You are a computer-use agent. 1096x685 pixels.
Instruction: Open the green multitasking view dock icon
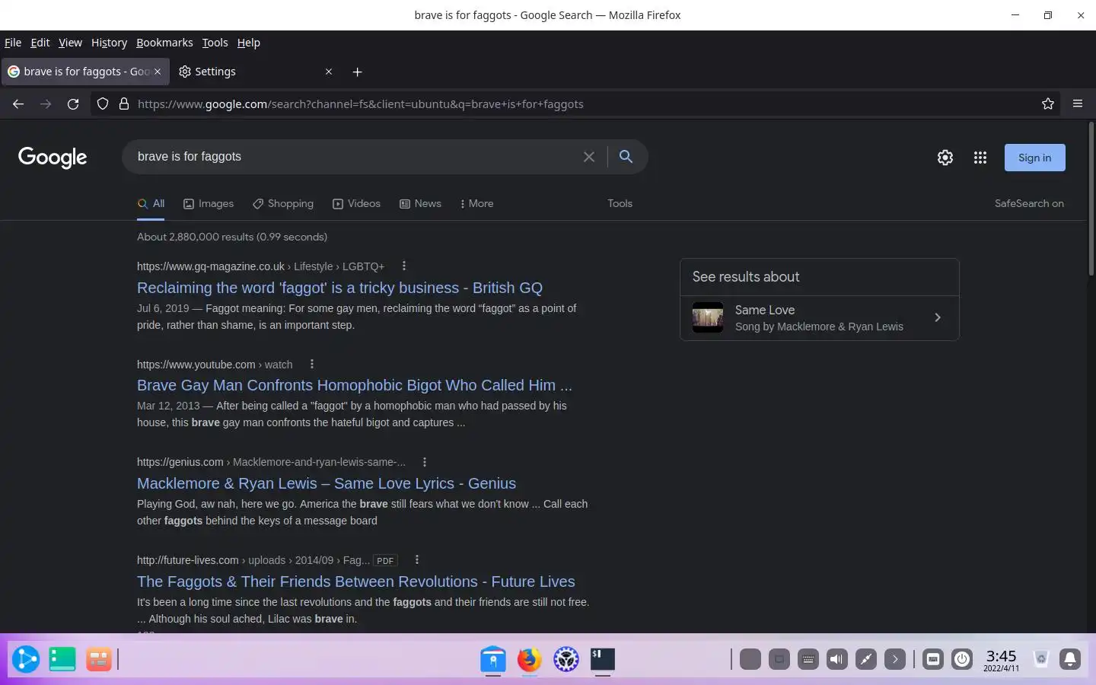pos(62,659)
